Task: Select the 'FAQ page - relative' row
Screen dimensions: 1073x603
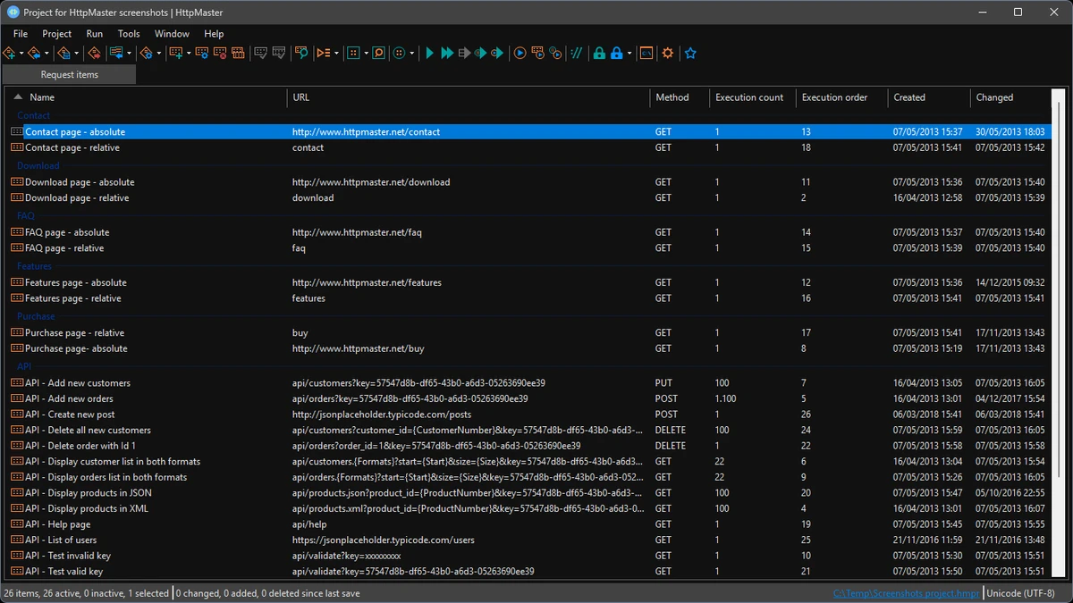Action: [528, 248]
